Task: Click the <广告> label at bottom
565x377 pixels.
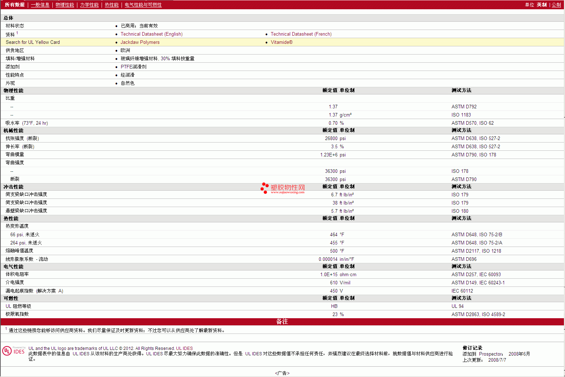Action: (282, 373)
